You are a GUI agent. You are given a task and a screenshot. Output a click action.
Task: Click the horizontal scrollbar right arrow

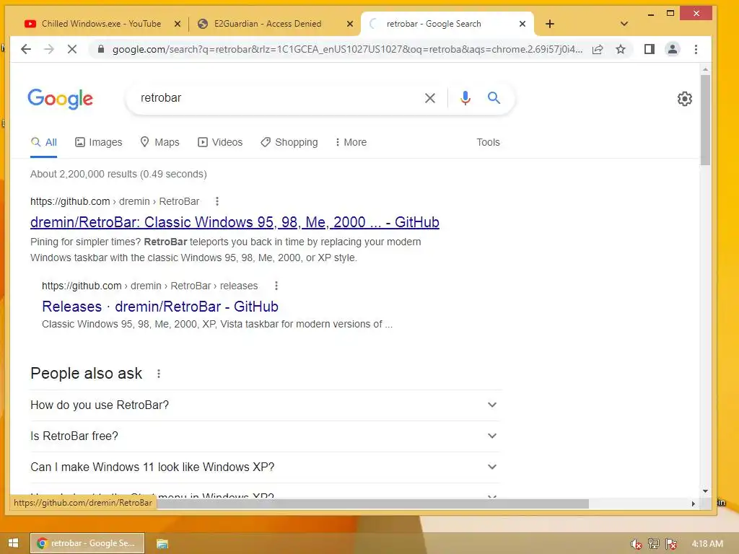click(x=694, y=504)
